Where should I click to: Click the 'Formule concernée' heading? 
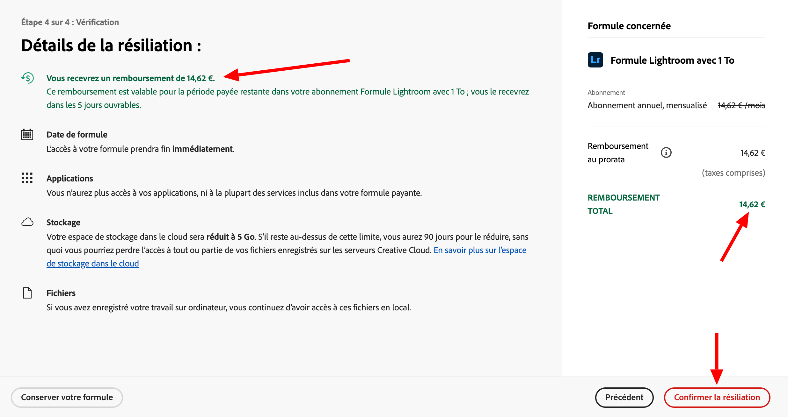(629, 26)
